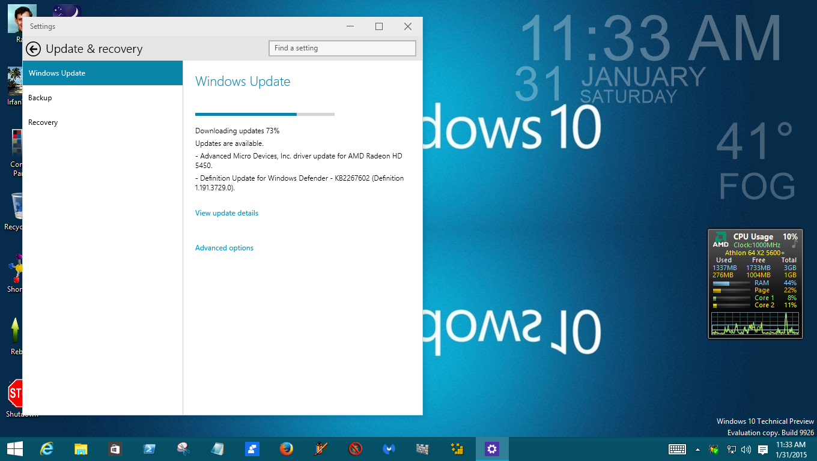The image size is (817, 461).
Task: Open the Windows Store from the taskbar
Action: click(114, 448)
